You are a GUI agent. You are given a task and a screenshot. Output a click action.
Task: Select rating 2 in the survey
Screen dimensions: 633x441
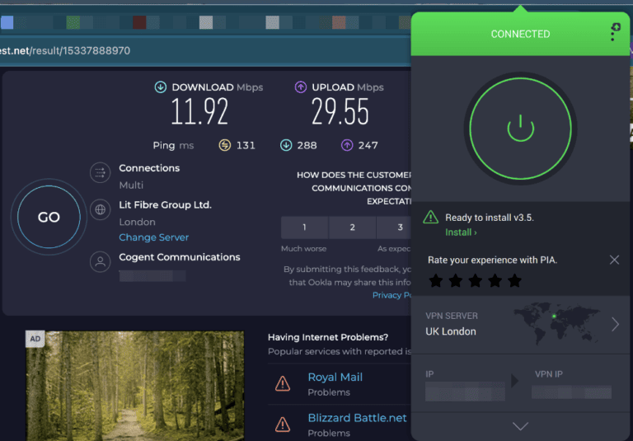coord(352,228)
